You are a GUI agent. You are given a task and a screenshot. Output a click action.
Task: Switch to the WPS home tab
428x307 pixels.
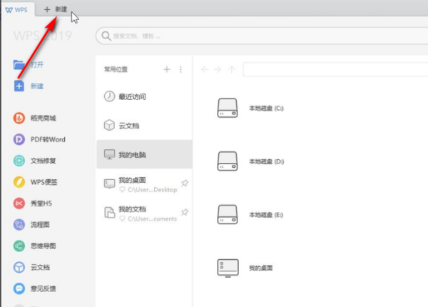click(x=17, y=10)
